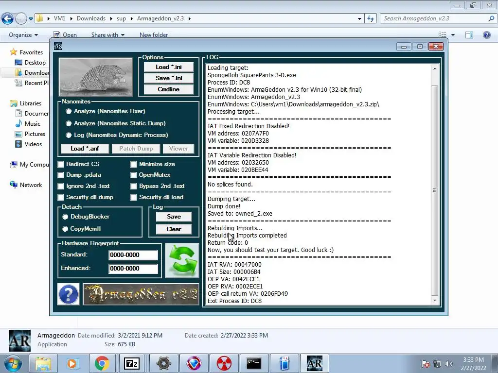Screen dimensions: 498x373
Task: Expand the Downloads breadcrumb arrow
Action: [111, 19]
